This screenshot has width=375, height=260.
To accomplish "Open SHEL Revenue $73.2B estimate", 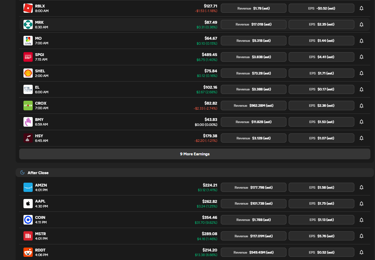I will click(x=253, y=73).
